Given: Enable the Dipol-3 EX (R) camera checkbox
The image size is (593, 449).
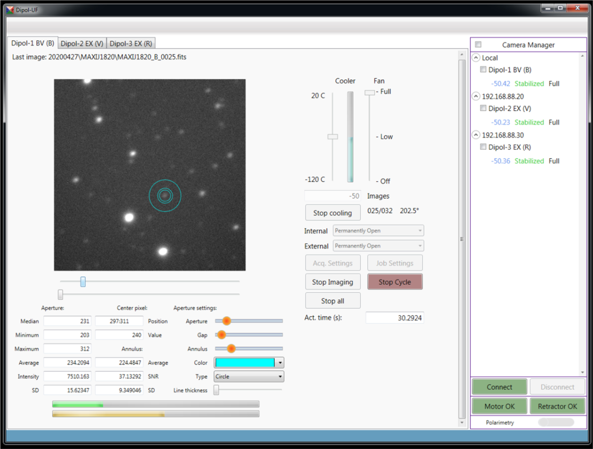Looking at the screenshot, I should 483,147.
